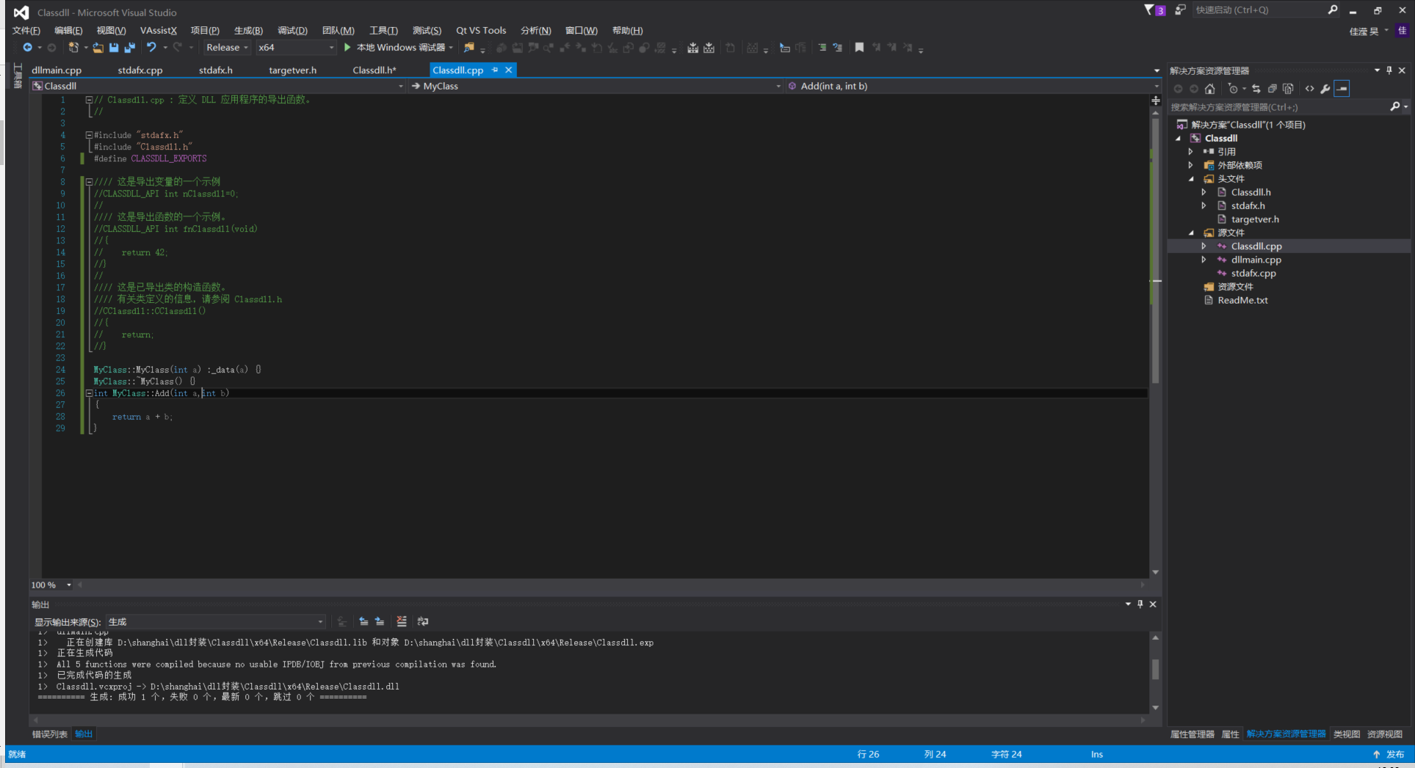Toggle word wrap in Output panel
Screen dimensions: 1415x768
click(423, 621)
